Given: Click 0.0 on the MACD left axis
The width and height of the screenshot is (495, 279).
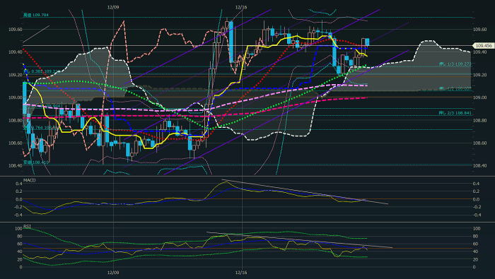Looking at the screenshot, I should tap(18, 199).
